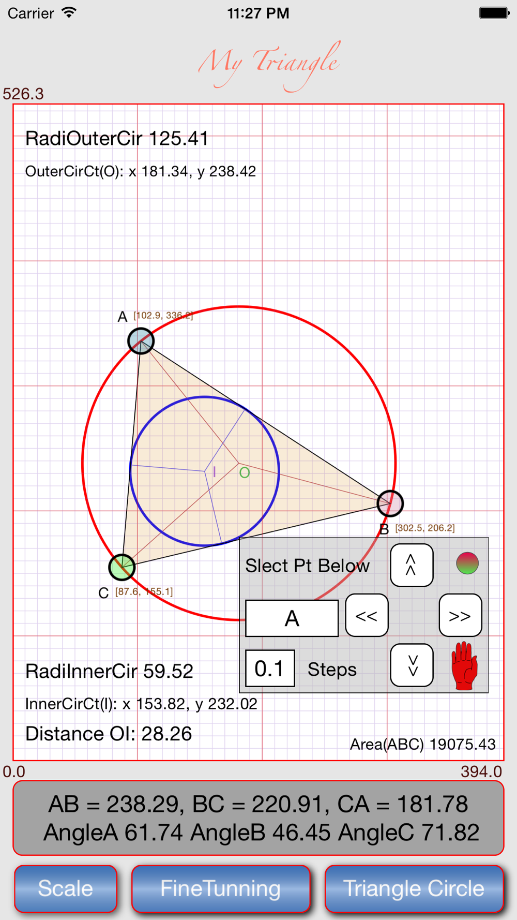Tap the Wi-Fi icon in status bar

click(x=69, y=13)
